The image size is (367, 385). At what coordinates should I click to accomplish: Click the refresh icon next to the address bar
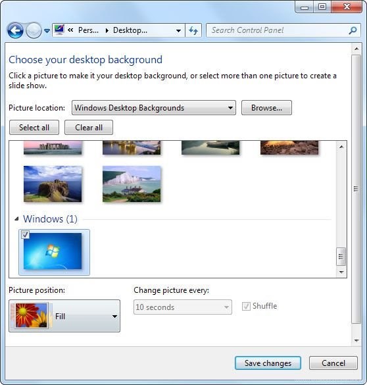click(193, 30)
